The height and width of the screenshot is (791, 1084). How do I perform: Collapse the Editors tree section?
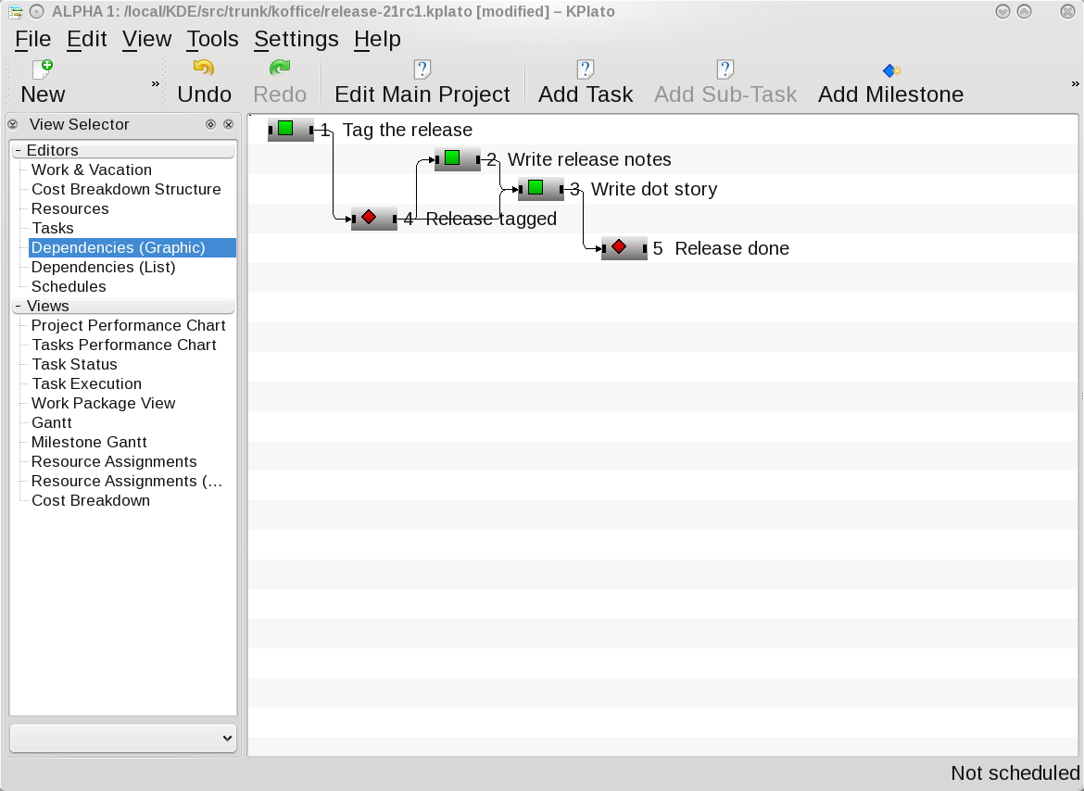tap(18, 150)
